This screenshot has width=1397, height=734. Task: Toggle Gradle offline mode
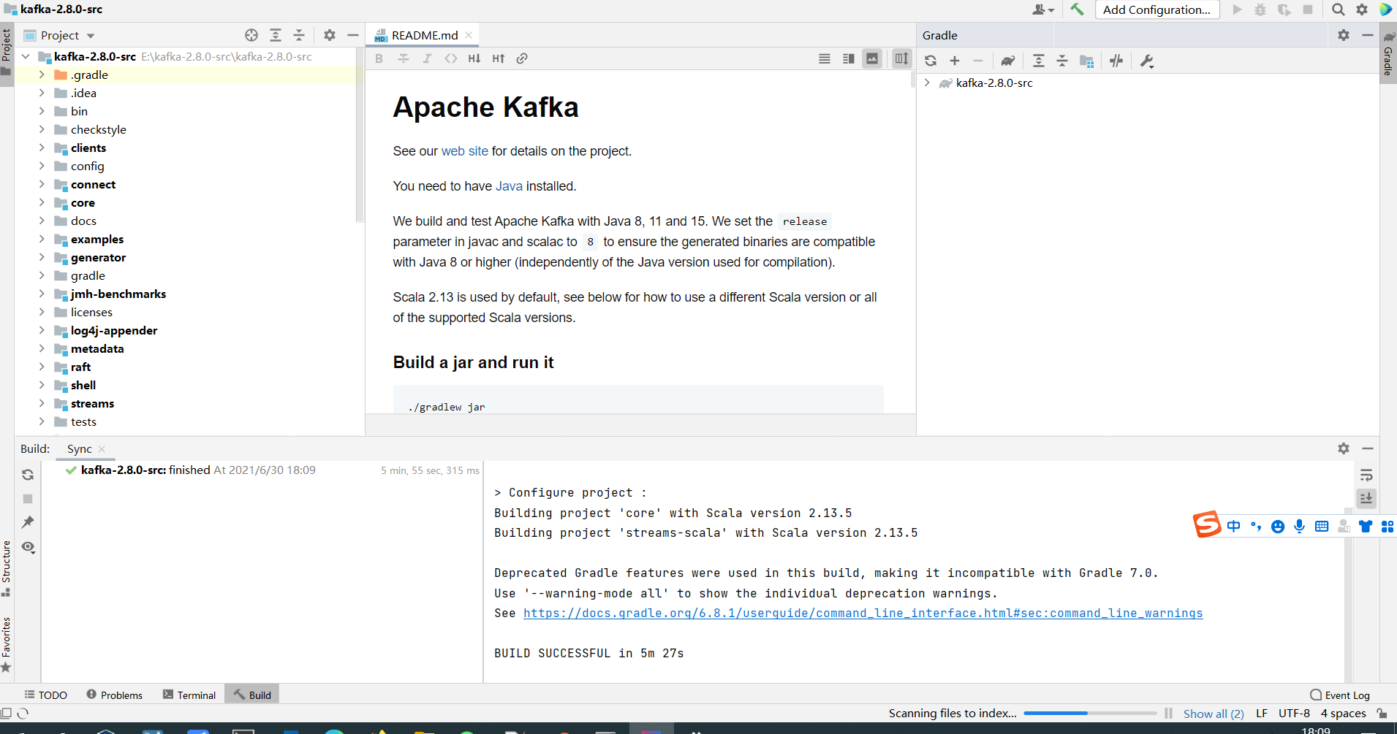point(1116,61)
